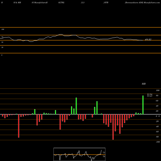The width and height of the screenshot is (161, 161).
Task: Click the longest red bar reaching near -100
Action: (x=113, y=127)
